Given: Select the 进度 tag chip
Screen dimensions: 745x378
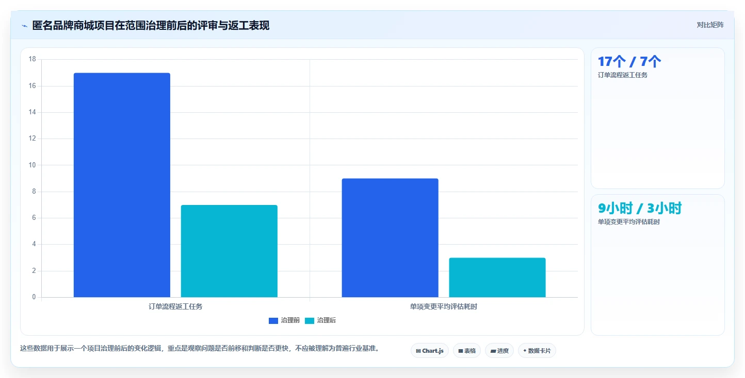Looking at the screenshot, I should (x=499, y=351).
